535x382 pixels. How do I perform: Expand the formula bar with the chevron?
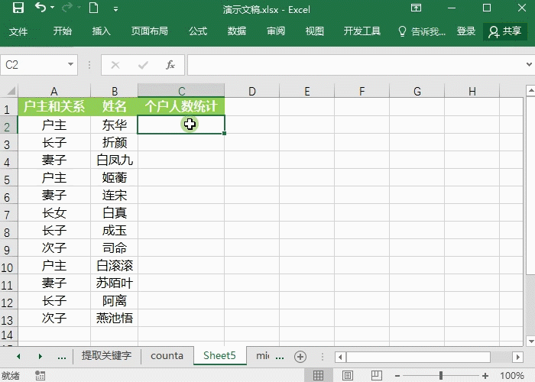coord(529,64)
